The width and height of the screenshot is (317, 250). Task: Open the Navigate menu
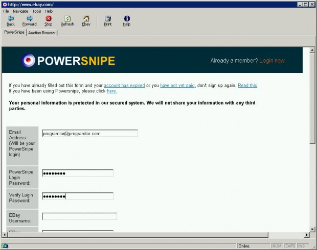click(20, 11)
